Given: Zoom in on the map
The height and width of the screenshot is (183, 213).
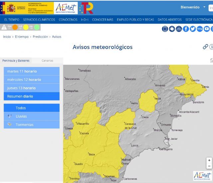Looking at the screenshot, I should [x=209, y=160].
